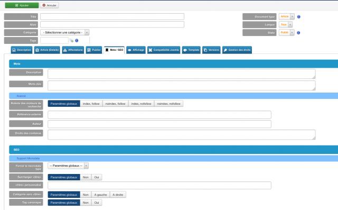The height and width of the screenshot is (210, 338).
Task: Click the Droits des contenus text area
Action: point(182,135)
